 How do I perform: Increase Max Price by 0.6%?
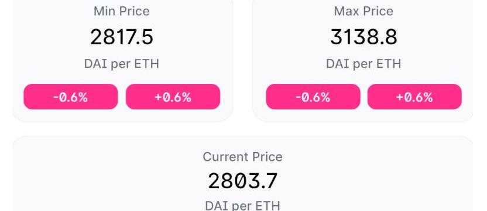(x=414, y=97)
